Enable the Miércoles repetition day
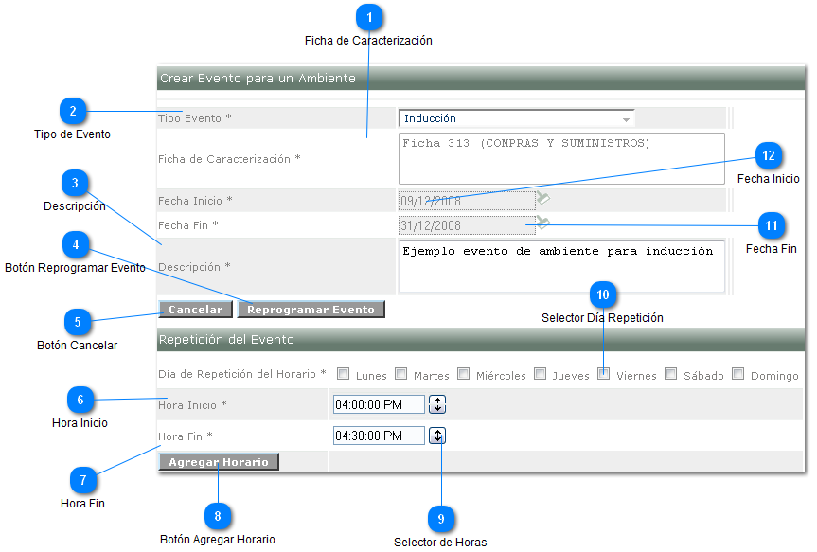The height and width of the screenshot is (552, 817). coord(463,374)
